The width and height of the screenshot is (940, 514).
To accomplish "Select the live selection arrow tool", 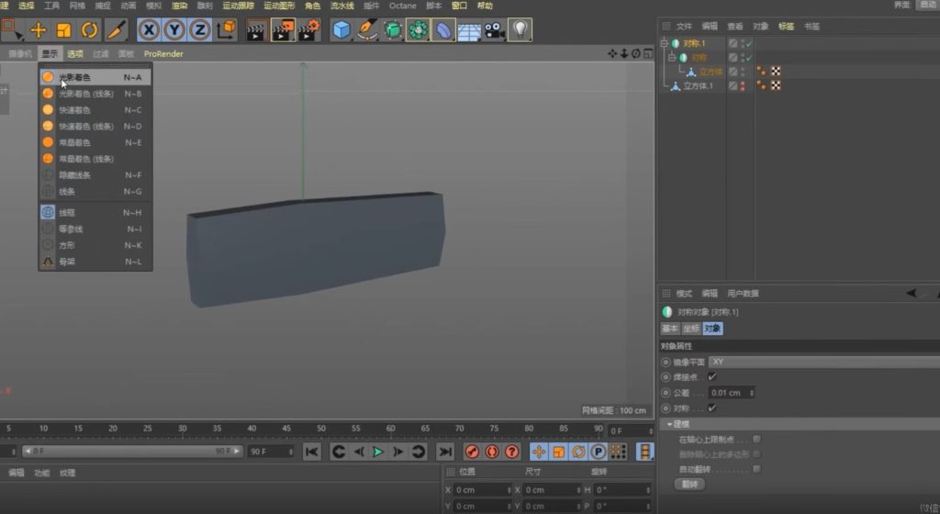I will 11,29.
